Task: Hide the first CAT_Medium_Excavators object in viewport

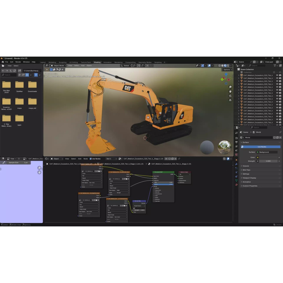Action: coord(277,75)
